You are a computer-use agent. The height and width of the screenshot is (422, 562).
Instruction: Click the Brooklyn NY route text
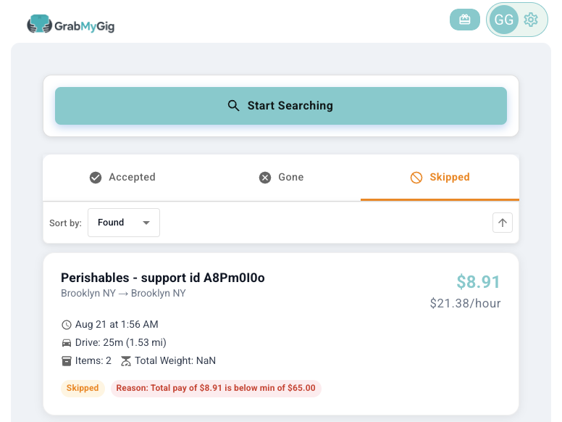click(x=123, y=294)
